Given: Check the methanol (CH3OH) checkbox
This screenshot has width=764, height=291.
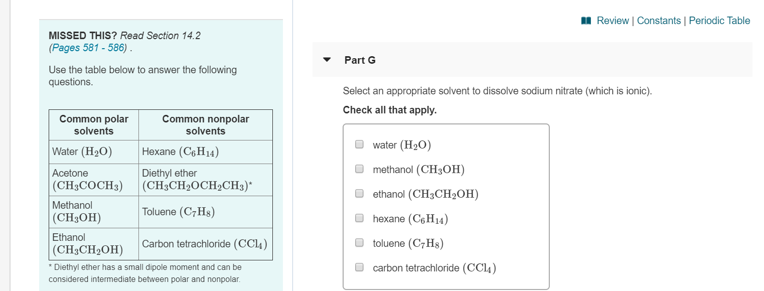Looking at the screenshot, I should (x=359, y=169).
